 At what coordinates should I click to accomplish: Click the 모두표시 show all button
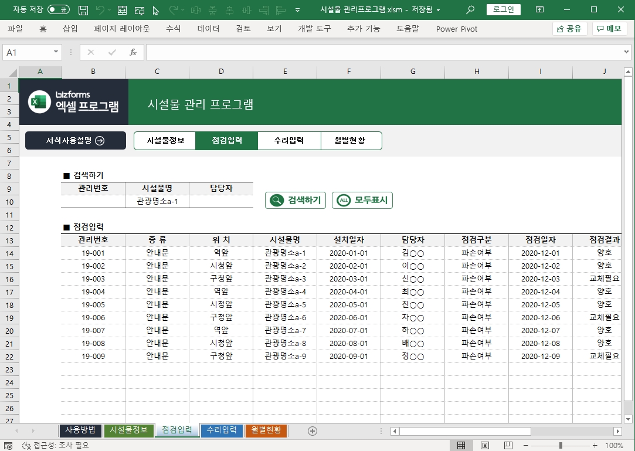362,200
